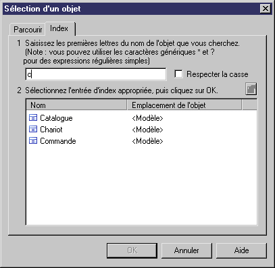Click the <Modèle> location of Commande
Image resolution: width=275 pixels, height=268 pixels.
point(147,141)
